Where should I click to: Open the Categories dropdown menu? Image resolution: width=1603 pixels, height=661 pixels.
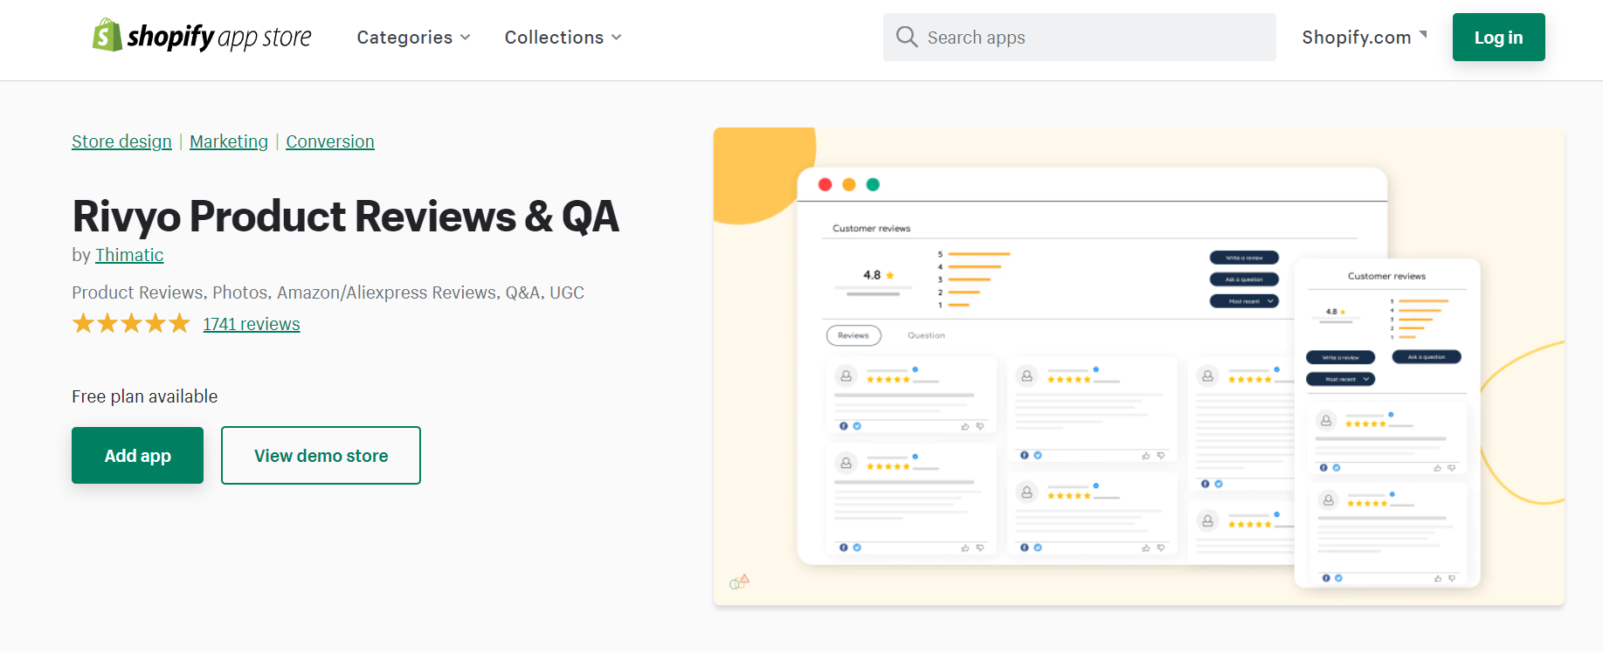[x=413, y=38]
